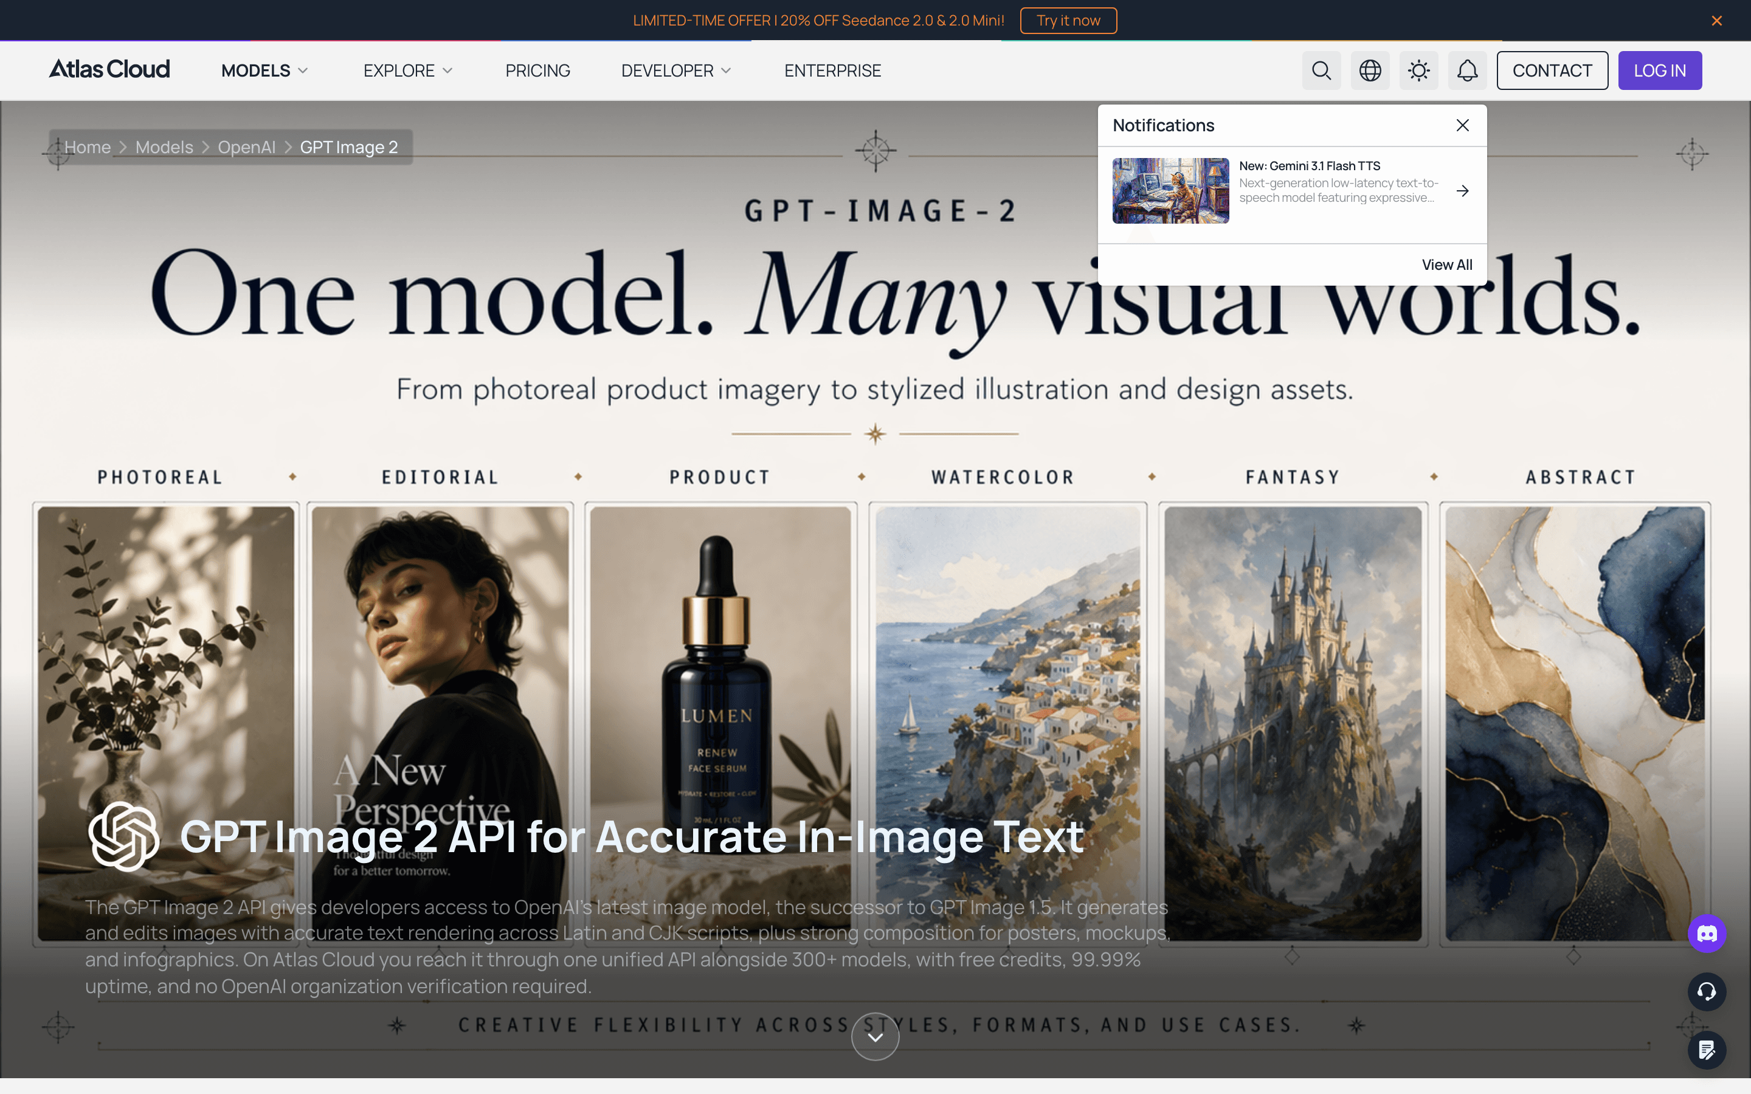Go to the PRICING page
This screenshot has height=1094, width=1751.
537,70
